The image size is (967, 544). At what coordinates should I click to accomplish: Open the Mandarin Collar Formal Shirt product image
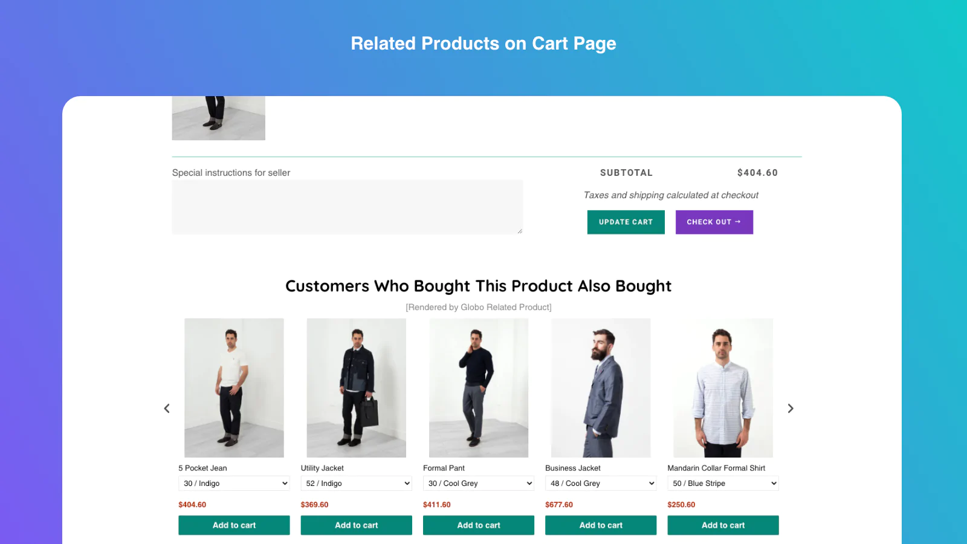point(723,387)
